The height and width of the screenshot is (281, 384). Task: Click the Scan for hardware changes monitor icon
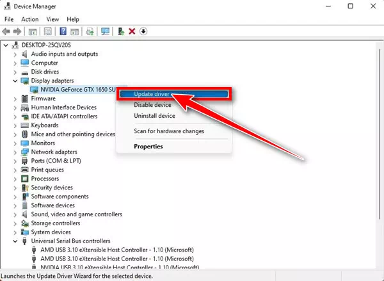105,31
